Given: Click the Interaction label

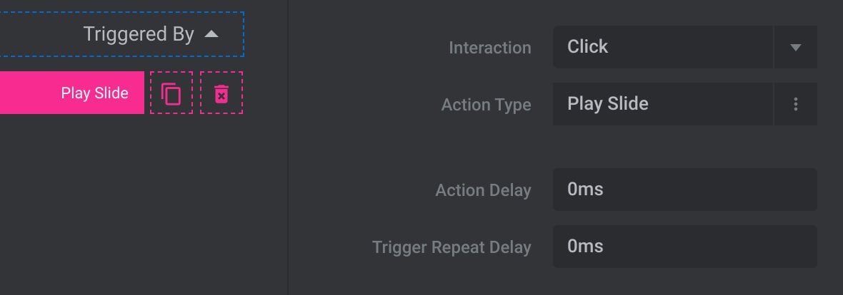Looking at the screenshot, I should [x=490, y=48].
